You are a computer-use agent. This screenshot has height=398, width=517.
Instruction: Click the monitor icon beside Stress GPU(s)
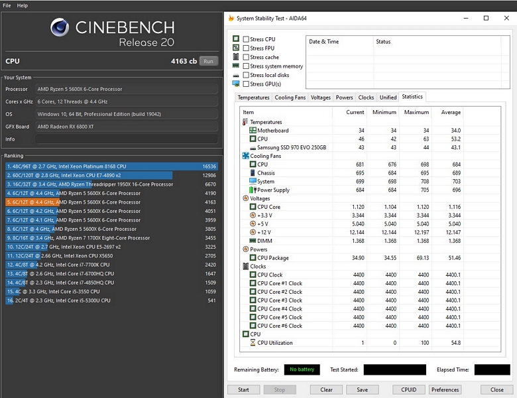tap(236, 84)
